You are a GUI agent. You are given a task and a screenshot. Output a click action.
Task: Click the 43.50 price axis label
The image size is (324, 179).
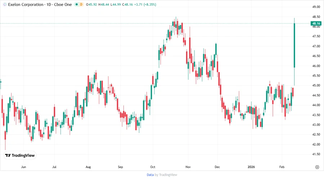coord(316,115)
